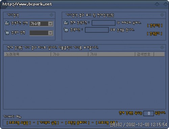This screenshot has height=129, width=169.
Task: Click the 검색어 입력 folder icon
Action: tap(7, 32)
